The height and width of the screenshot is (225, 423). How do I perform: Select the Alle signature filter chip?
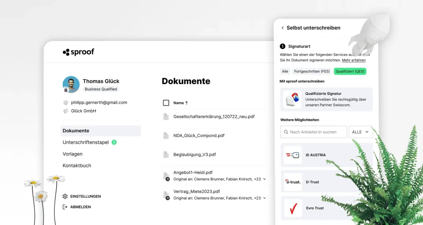pos(285,71)
